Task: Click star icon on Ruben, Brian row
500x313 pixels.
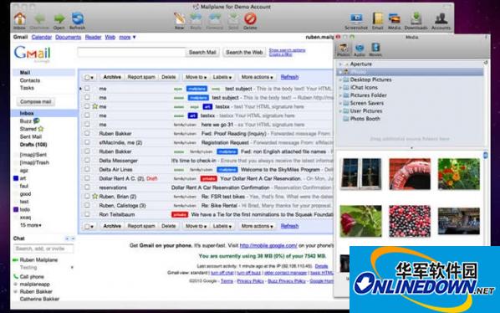Action: (x=94, y=196)
